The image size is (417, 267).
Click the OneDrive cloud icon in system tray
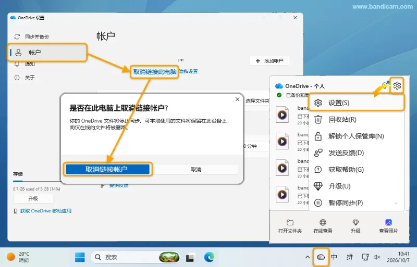(321, 257)
